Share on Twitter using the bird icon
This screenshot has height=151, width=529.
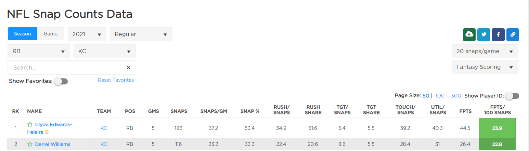(x=484, y=34)
